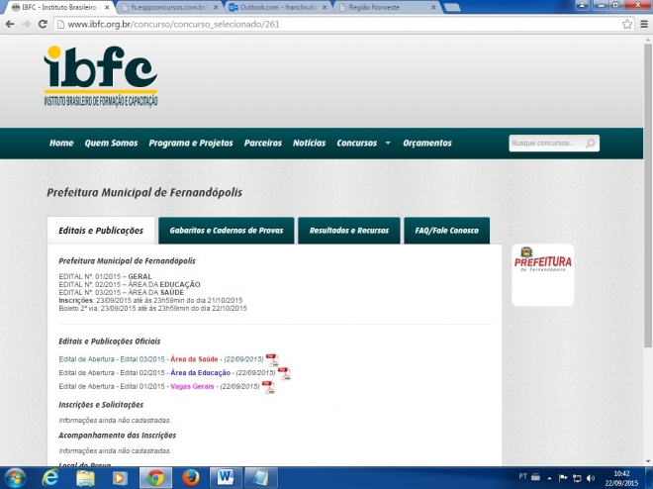
Task: Click the search magnifier icon
Action: [x=591, y=144]
